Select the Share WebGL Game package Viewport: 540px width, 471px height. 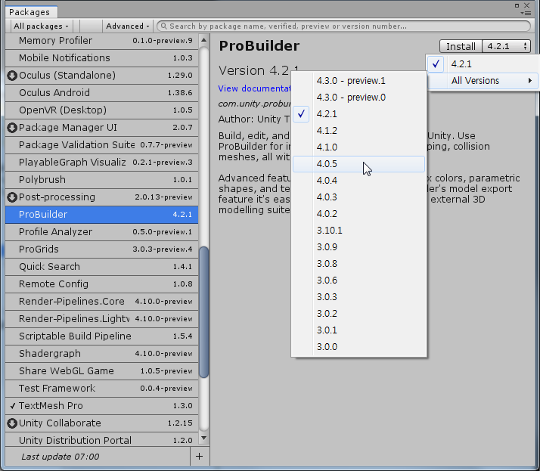[x=101, y=370]
